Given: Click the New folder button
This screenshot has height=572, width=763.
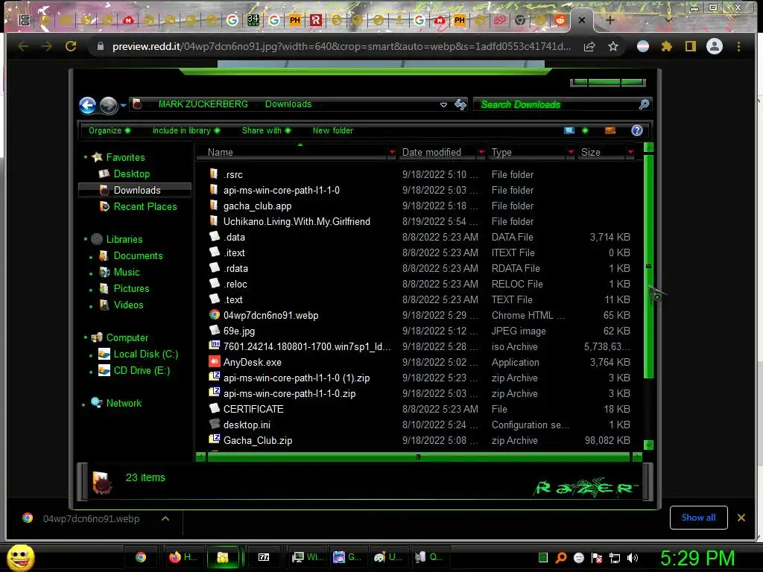Looking at the screenshot, I should pyautogui.click(x=333, y=130).
